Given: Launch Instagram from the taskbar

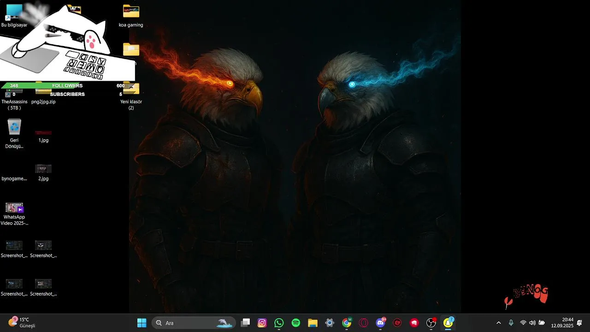Looking at the screenshot, I should click(262, 323).
